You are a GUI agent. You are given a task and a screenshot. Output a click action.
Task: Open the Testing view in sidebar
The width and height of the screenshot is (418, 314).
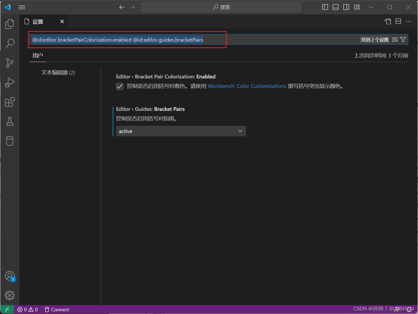point(10,121)
